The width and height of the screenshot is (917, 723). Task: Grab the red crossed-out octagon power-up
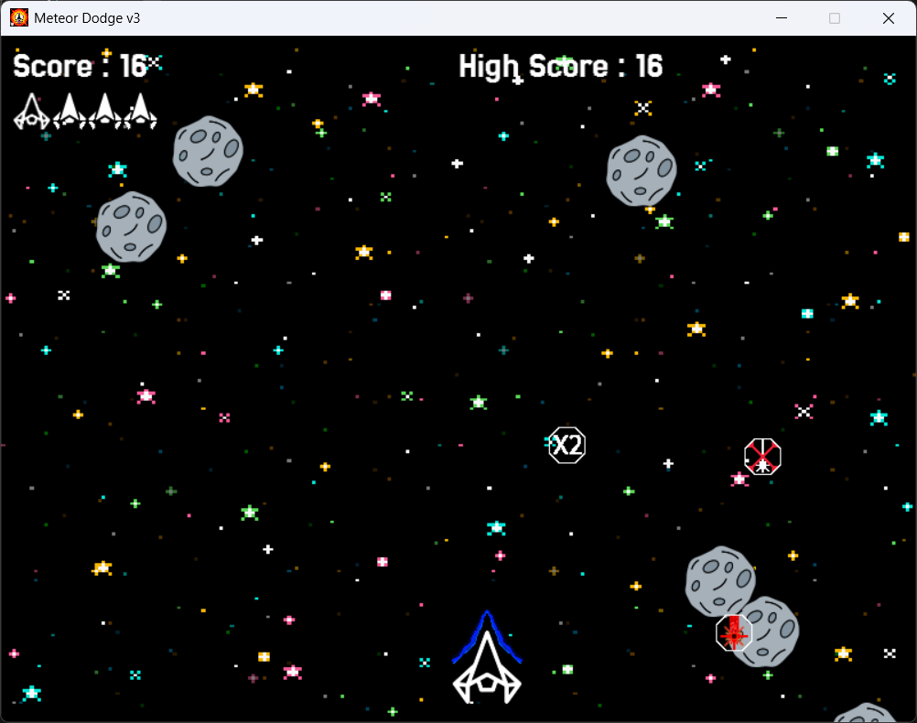[762, 457]
